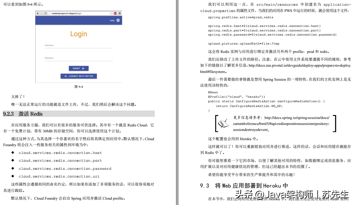Click the browser reload icon in figure
Image resolution: width=355 pixels, height=205 pixels.
point(45,13)
